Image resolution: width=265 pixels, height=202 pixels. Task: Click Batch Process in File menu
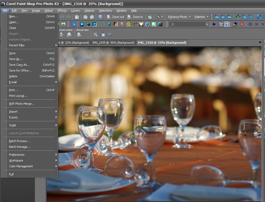19,141
